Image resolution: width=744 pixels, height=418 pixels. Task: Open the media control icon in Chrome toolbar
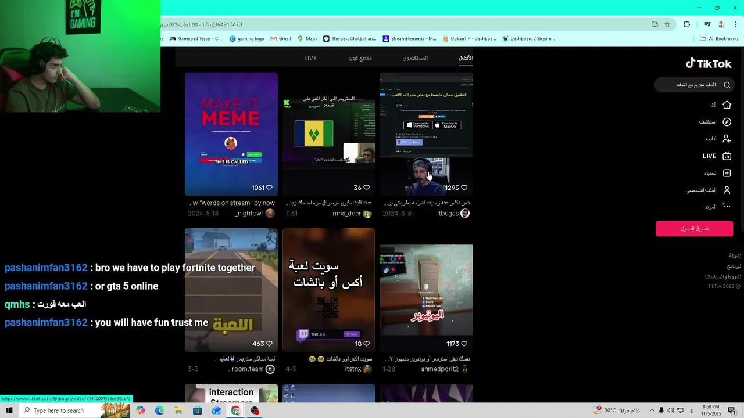coord(707,24)
